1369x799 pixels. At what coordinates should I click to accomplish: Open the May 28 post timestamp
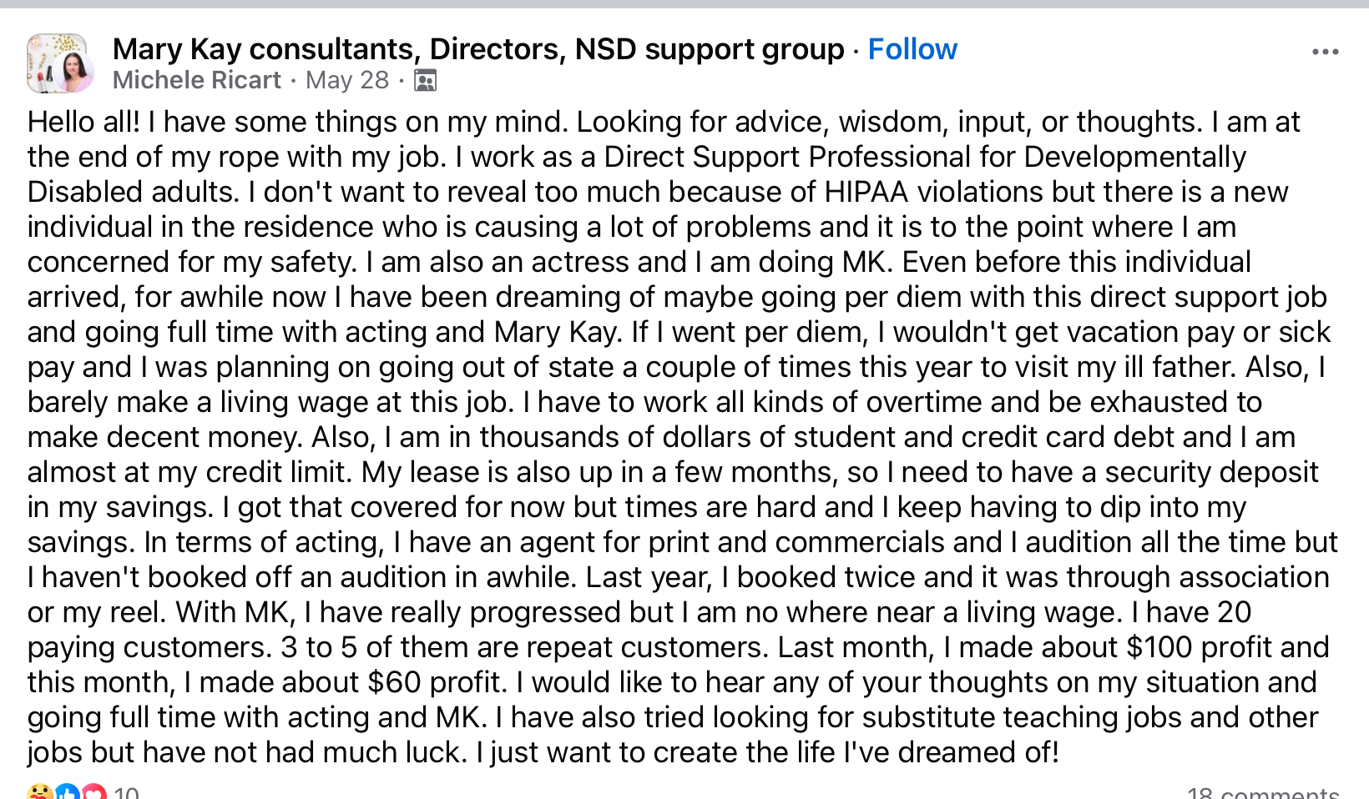347,80
